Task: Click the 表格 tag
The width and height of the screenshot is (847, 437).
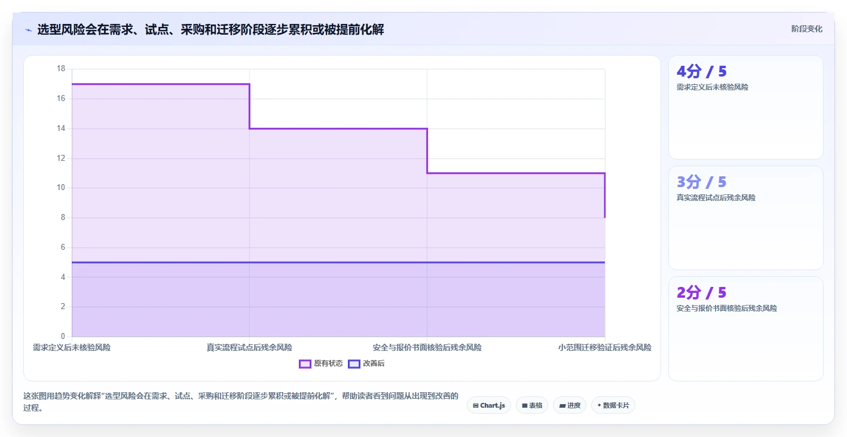Action: [531, 405]
